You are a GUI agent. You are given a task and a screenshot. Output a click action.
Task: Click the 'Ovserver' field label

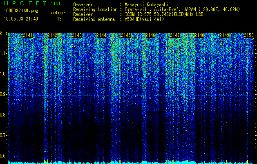coord(83,5)
